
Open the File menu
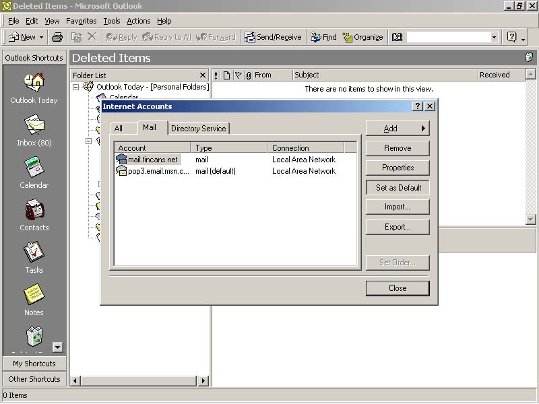click(x=13, y=21)
